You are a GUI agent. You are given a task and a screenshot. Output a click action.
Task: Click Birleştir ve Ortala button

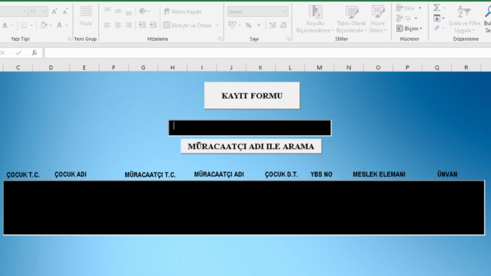coord(187,25)
